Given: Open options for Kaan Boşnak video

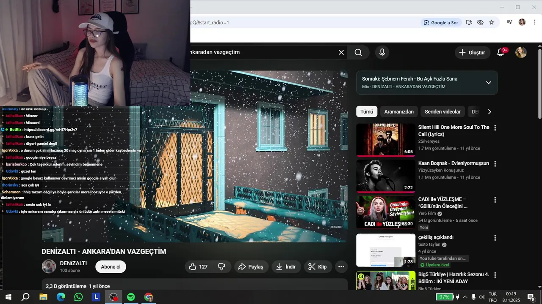Looking at the screenshot, I should pyautogui.click(x=495, y=164).
